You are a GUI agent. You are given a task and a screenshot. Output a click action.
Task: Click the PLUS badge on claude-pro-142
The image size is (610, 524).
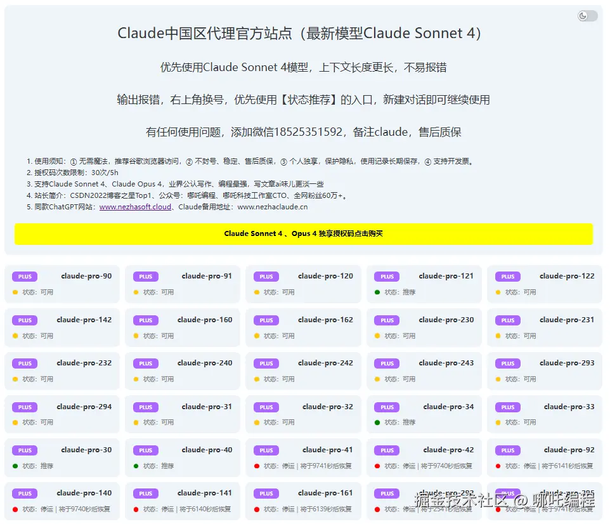25,320
